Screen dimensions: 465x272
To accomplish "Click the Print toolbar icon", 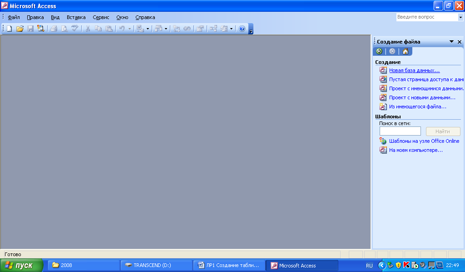I will [54, 29].
